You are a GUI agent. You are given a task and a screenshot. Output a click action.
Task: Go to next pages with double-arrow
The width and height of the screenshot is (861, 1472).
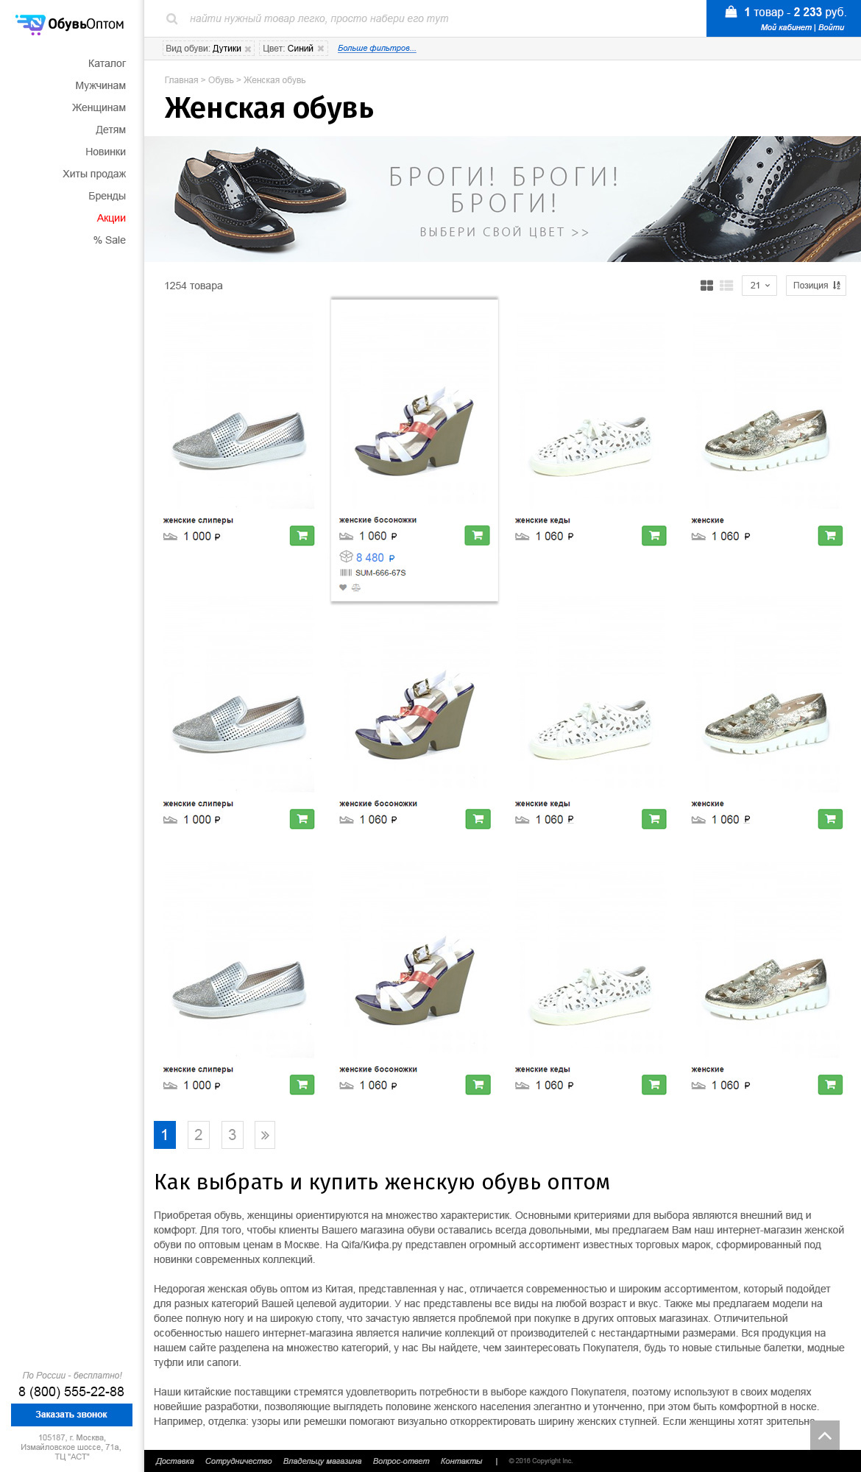click(x=265, y=1135)
